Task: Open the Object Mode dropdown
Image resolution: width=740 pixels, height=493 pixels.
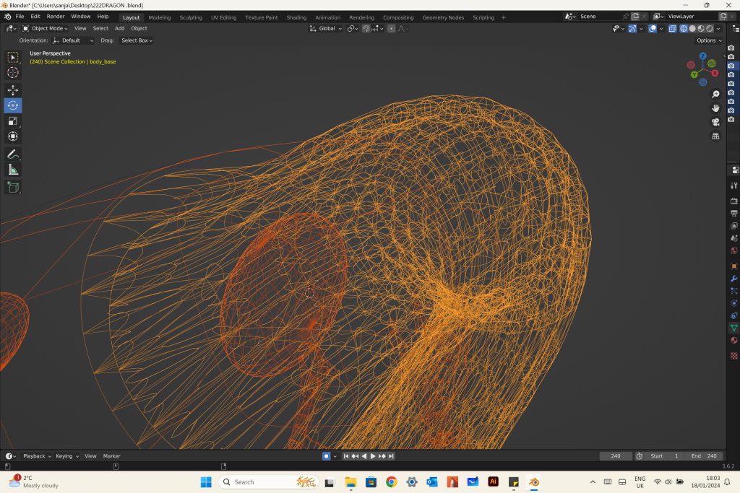Action: (x=46, y=29)
